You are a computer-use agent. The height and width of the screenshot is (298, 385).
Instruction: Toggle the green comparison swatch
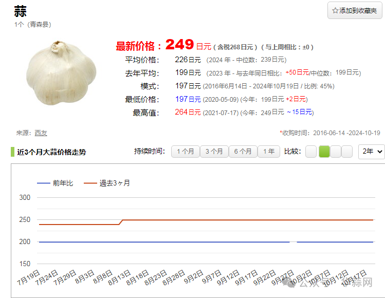coord(324,152)
